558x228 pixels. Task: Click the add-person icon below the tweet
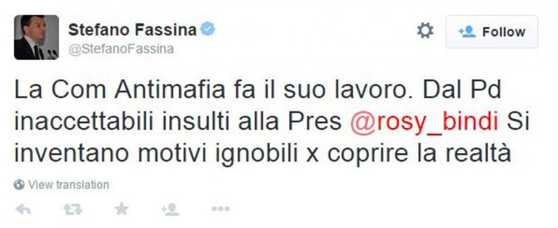tap(170, 210)
